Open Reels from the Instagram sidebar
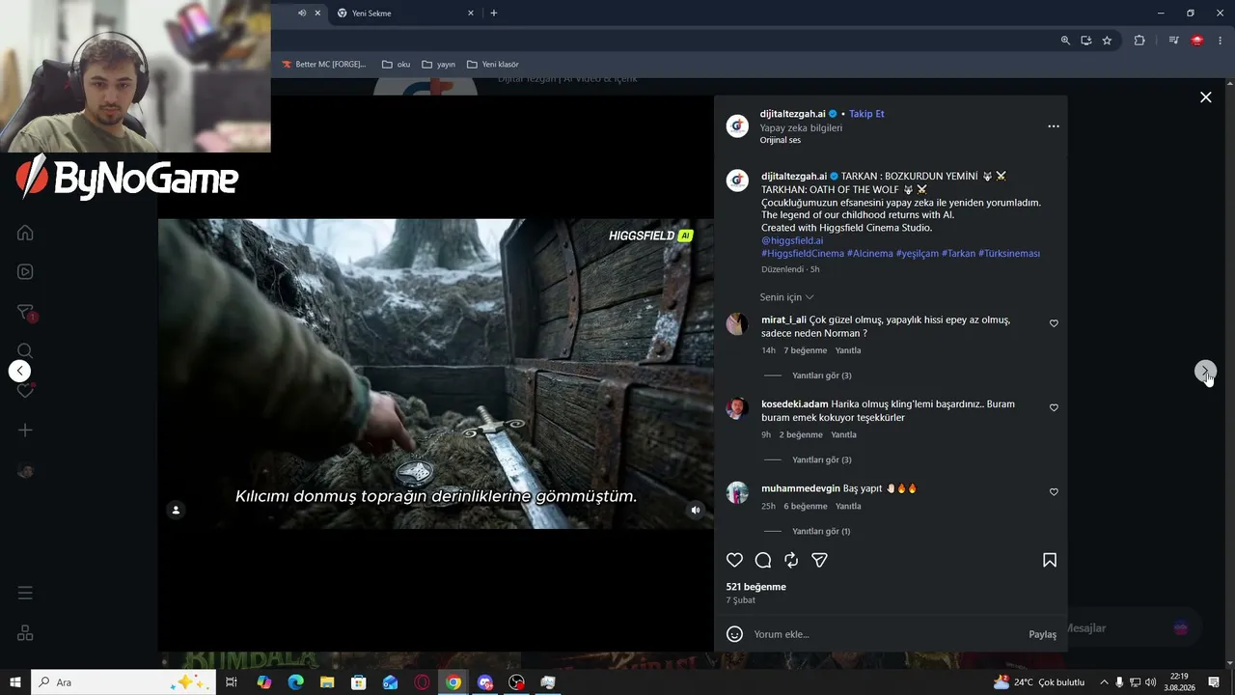 coord(25,272)
